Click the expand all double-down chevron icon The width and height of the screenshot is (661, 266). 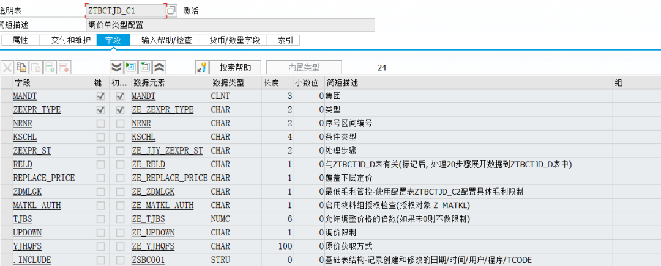pyautogui.click(x=116, y=67)
